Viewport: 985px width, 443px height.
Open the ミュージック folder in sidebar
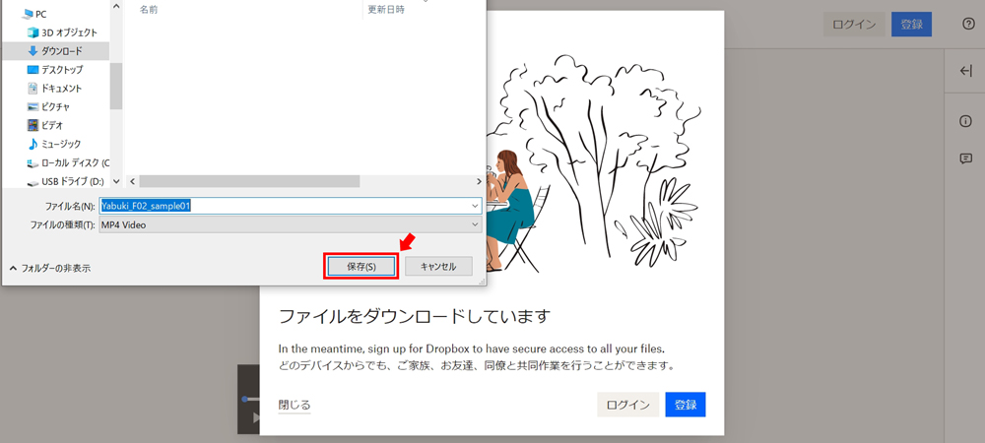click(x=54, y=144)
